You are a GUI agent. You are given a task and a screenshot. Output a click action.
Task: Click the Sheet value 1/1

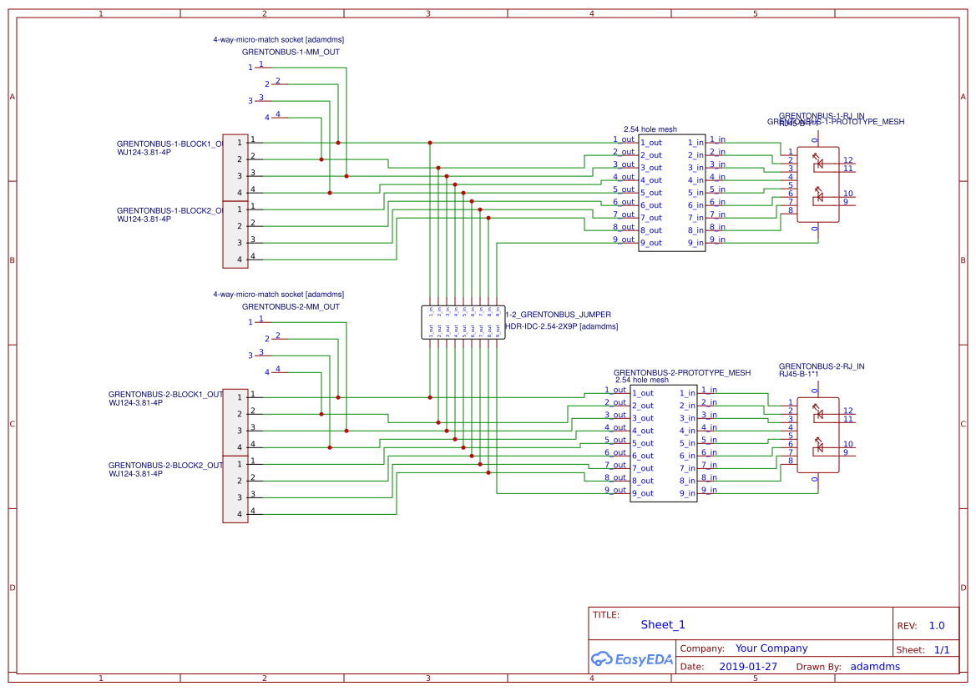point(943,648)
